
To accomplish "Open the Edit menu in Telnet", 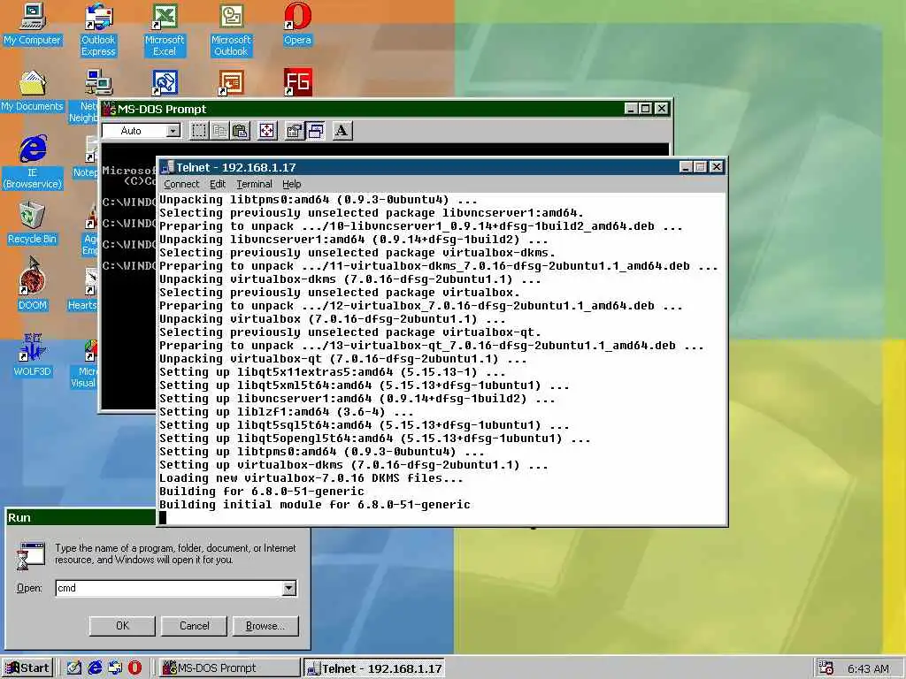I will click(x=218, y=184).
